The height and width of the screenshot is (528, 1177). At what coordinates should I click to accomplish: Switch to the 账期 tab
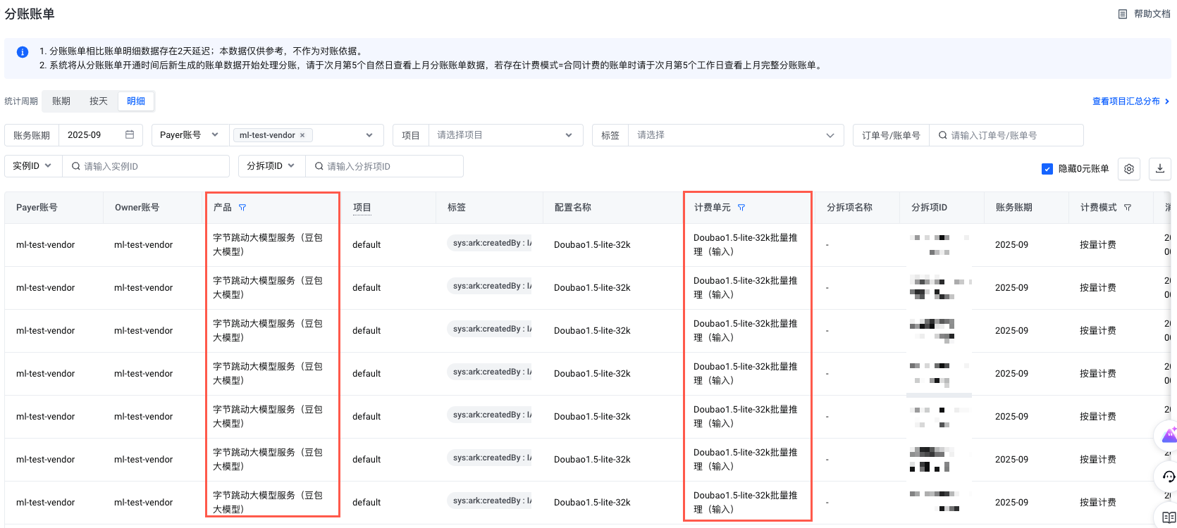[x=61, y=101]
